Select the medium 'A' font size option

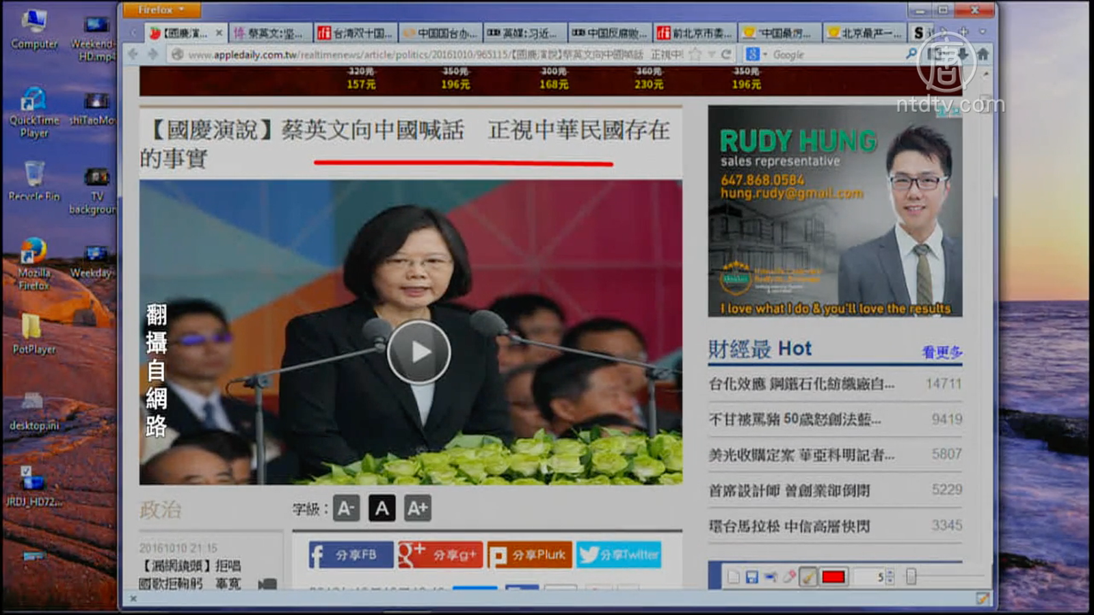(x=382, y=508)
